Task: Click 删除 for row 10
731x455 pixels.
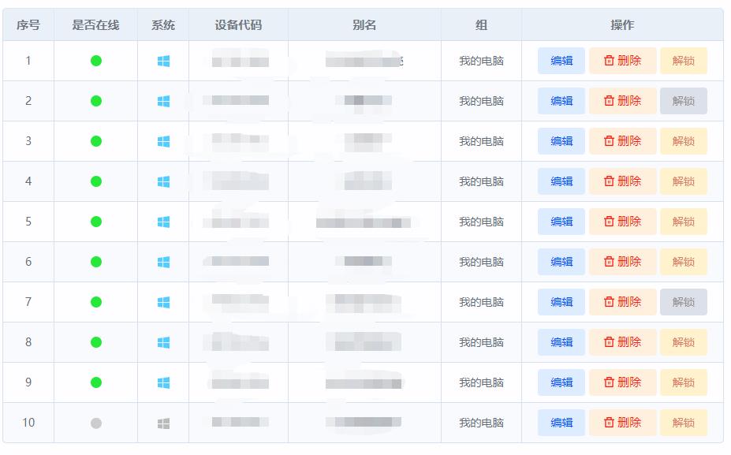Action: click(623, 423)
